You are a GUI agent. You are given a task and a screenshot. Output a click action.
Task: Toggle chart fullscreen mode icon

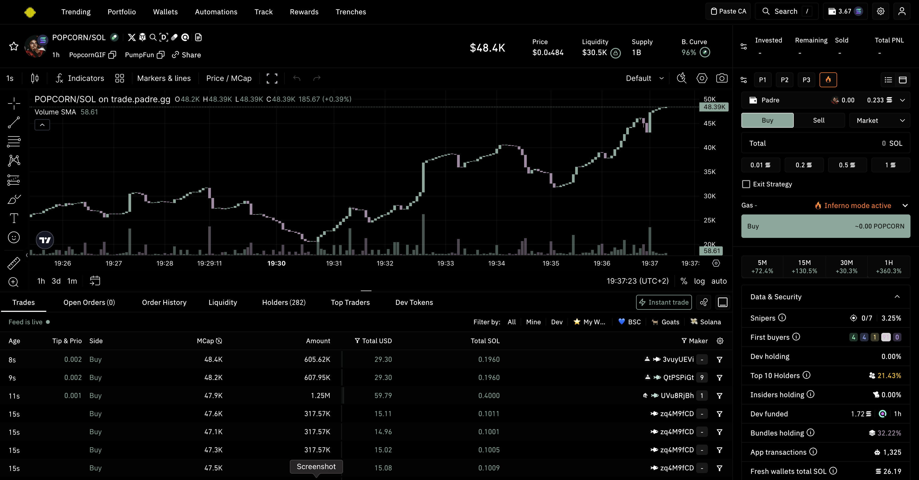point(272,78)
